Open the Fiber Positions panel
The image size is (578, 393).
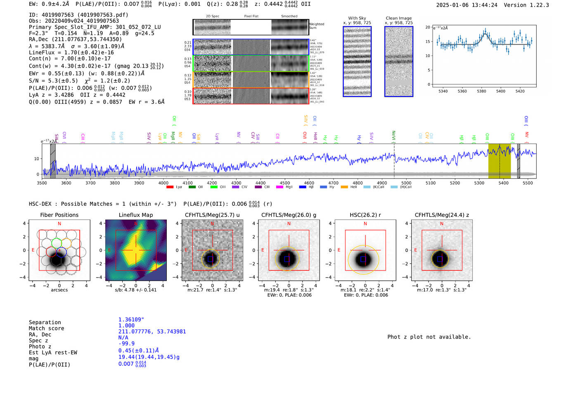click(x=59, y=250)
